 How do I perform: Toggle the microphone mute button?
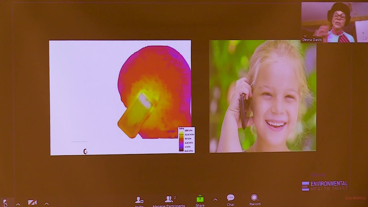[x=5, y=203]
